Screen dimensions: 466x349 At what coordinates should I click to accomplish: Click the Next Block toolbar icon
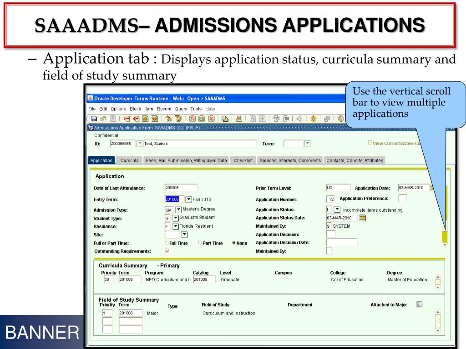pyautogui.click(x=178, y=119)
